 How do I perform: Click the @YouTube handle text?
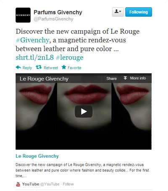(50, 184)
